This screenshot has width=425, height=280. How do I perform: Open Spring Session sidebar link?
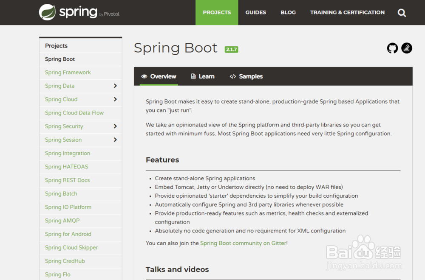point(63,140)
